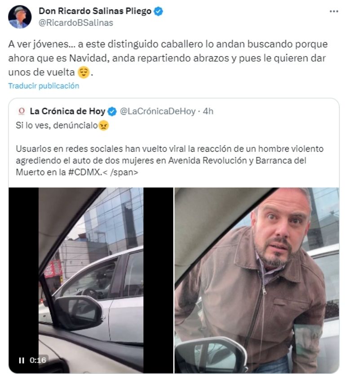Click La Crónica de Hoy's small logo avatar

22,111
